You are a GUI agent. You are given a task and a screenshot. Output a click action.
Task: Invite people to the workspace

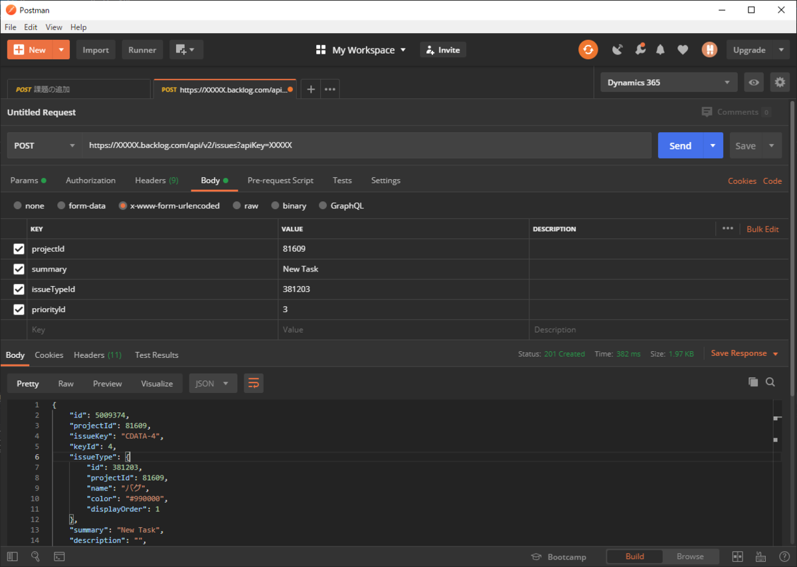click(443, 50)
